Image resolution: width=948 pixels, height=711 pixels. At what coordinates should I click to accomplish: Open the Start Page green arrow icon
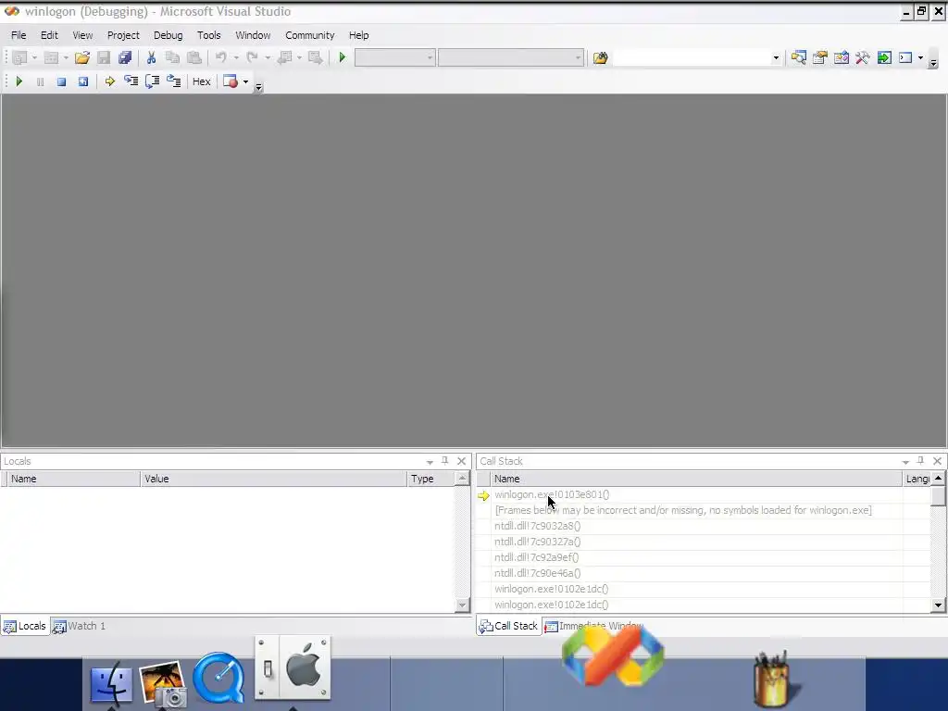coord(884,58)
